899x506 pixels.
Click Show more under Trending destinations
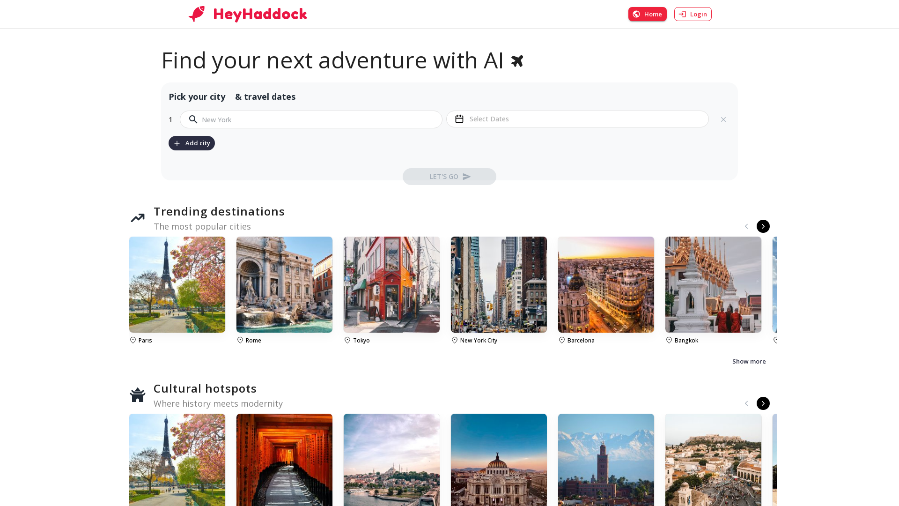pyautogui.click(x=749, y=361)
